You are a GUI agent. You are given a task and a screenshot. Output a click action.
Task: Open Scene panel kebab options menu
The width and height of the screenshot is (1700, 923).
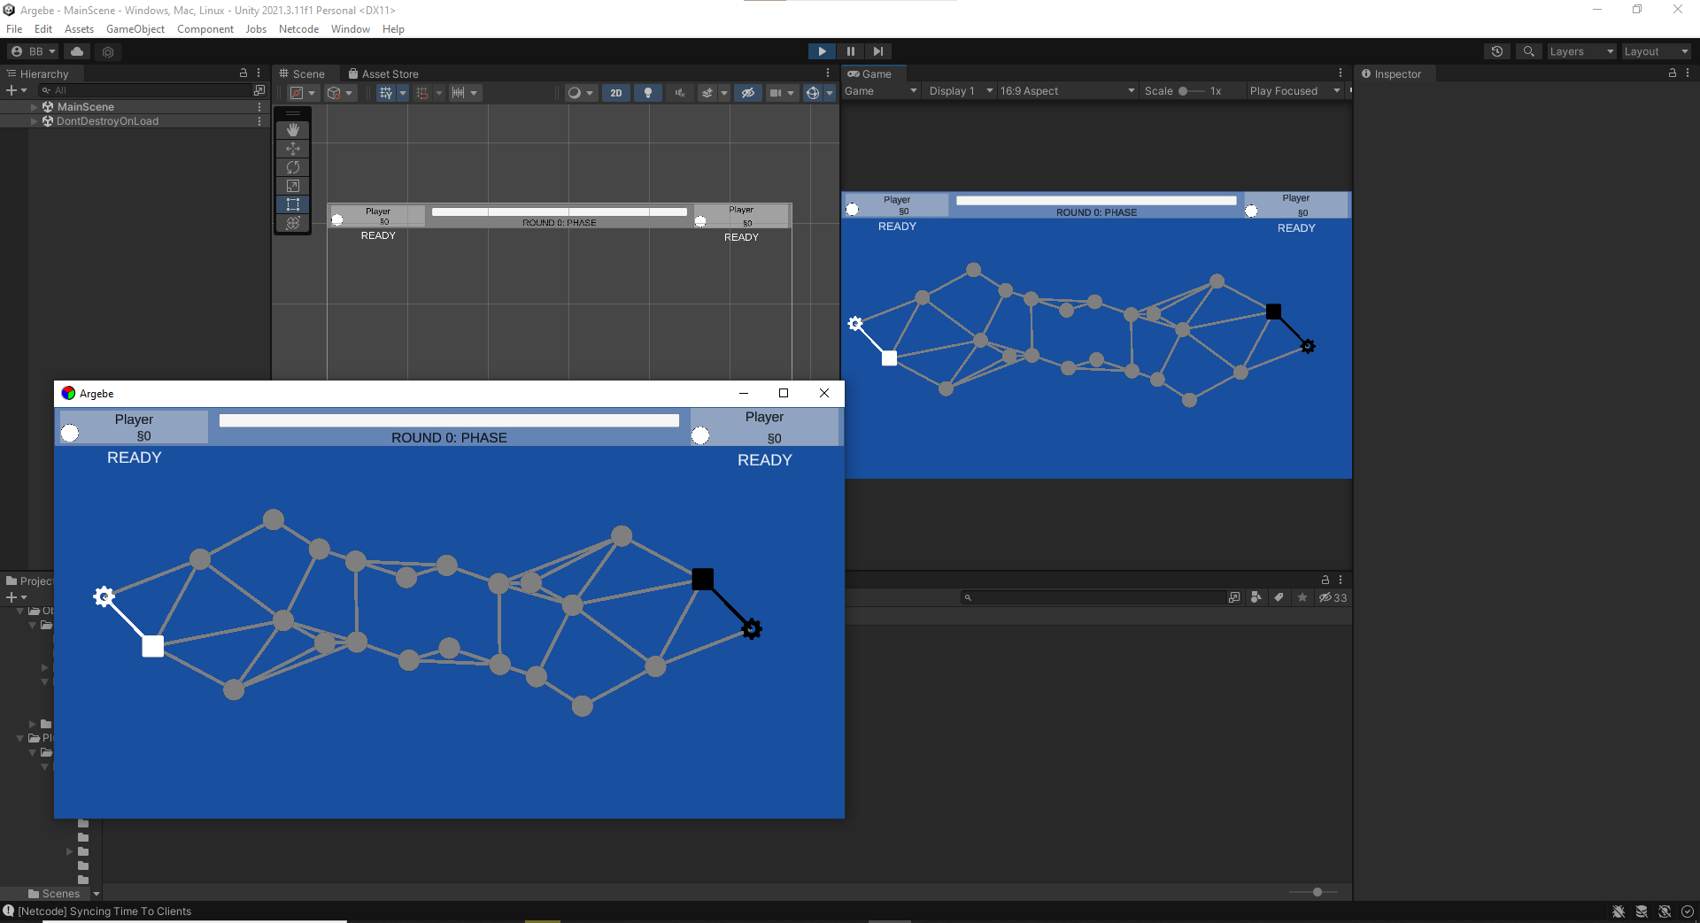[x=828, y=73]
